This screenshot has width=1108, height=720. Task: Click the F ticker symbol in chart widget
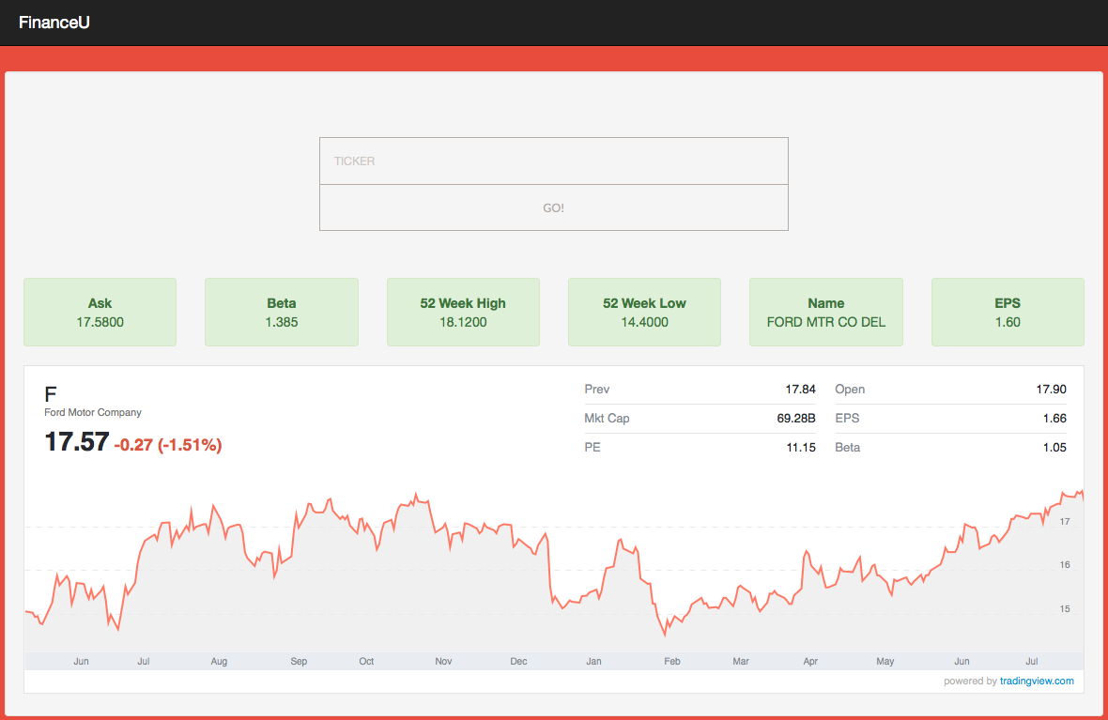coord(50,393)
